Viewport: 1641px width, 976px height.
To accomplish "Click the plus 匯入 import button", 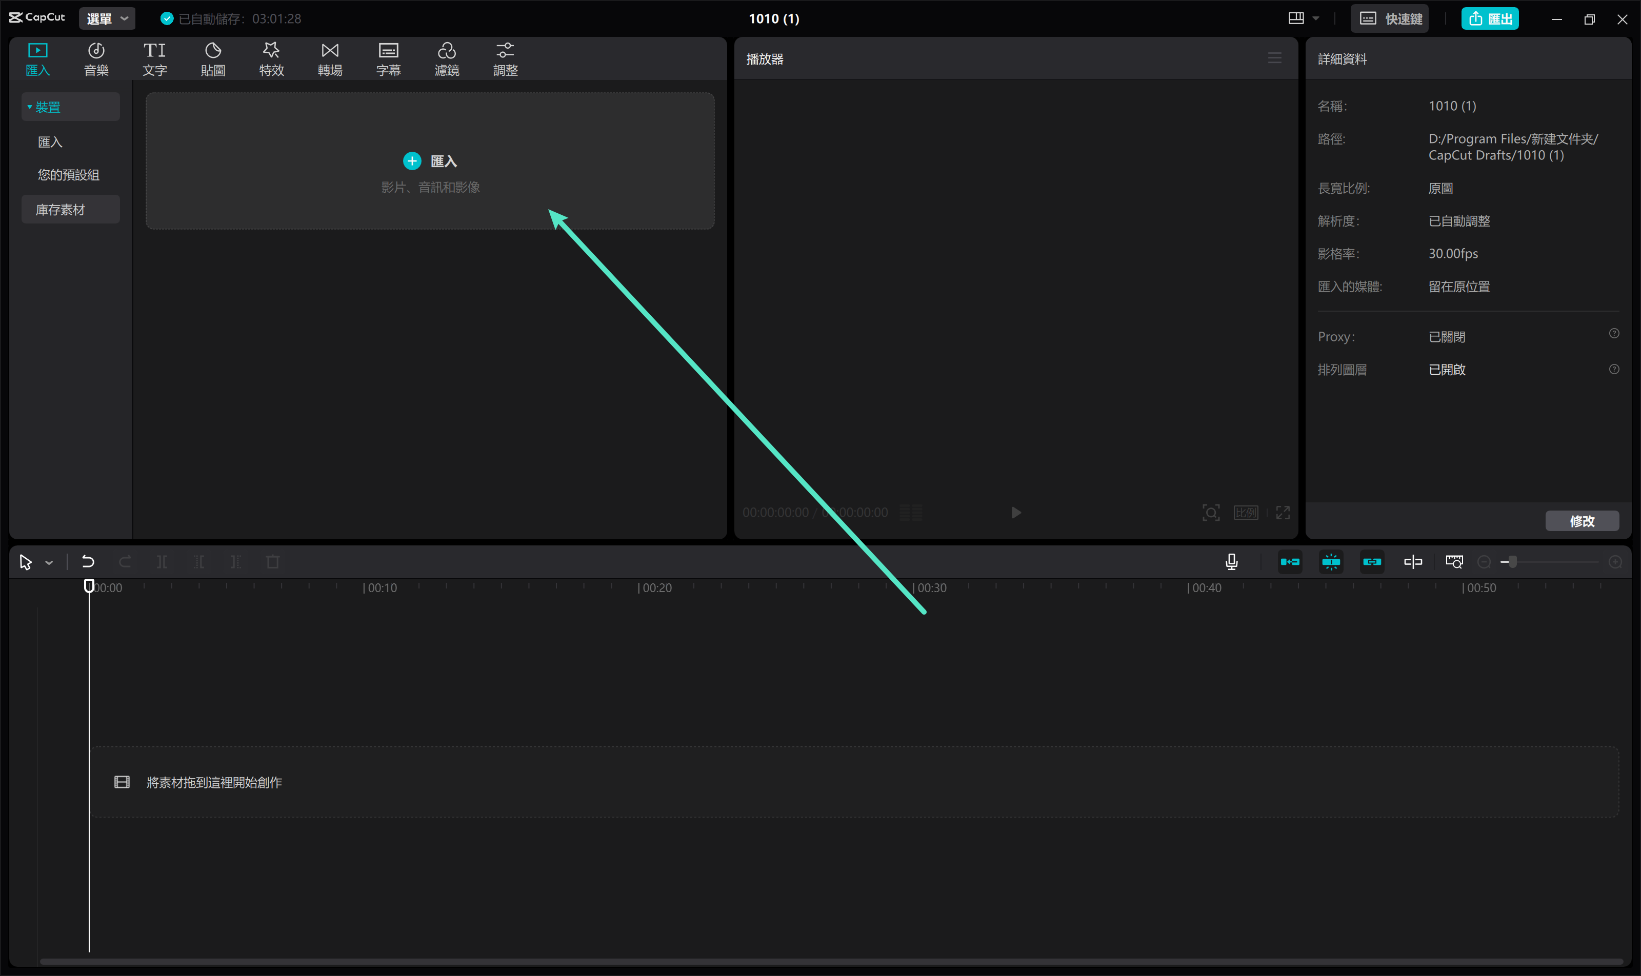I will coord(430,161).
